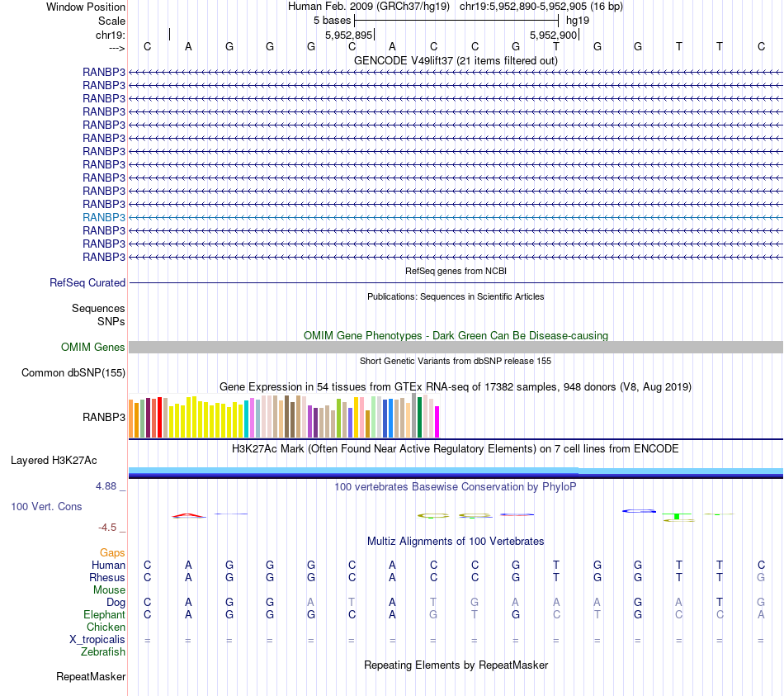The height and width of the screenshot is (696, 784).
Task: Click the SNPs track label
Action: (x=111, y=321)
